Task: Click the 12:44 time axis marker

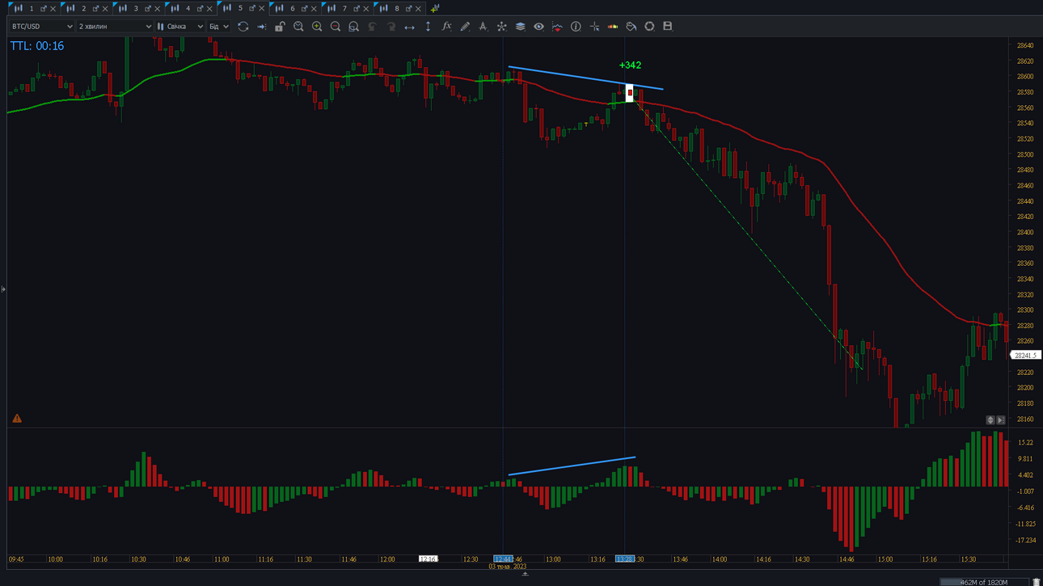Action: point(503,559)
